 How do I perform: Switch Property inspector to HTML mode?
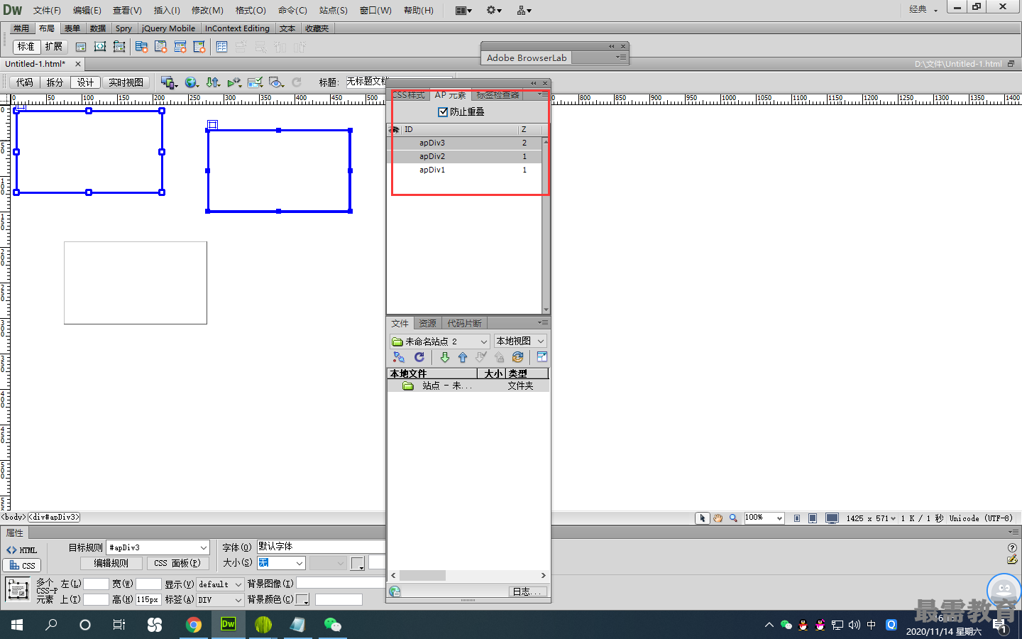[21, 550]
